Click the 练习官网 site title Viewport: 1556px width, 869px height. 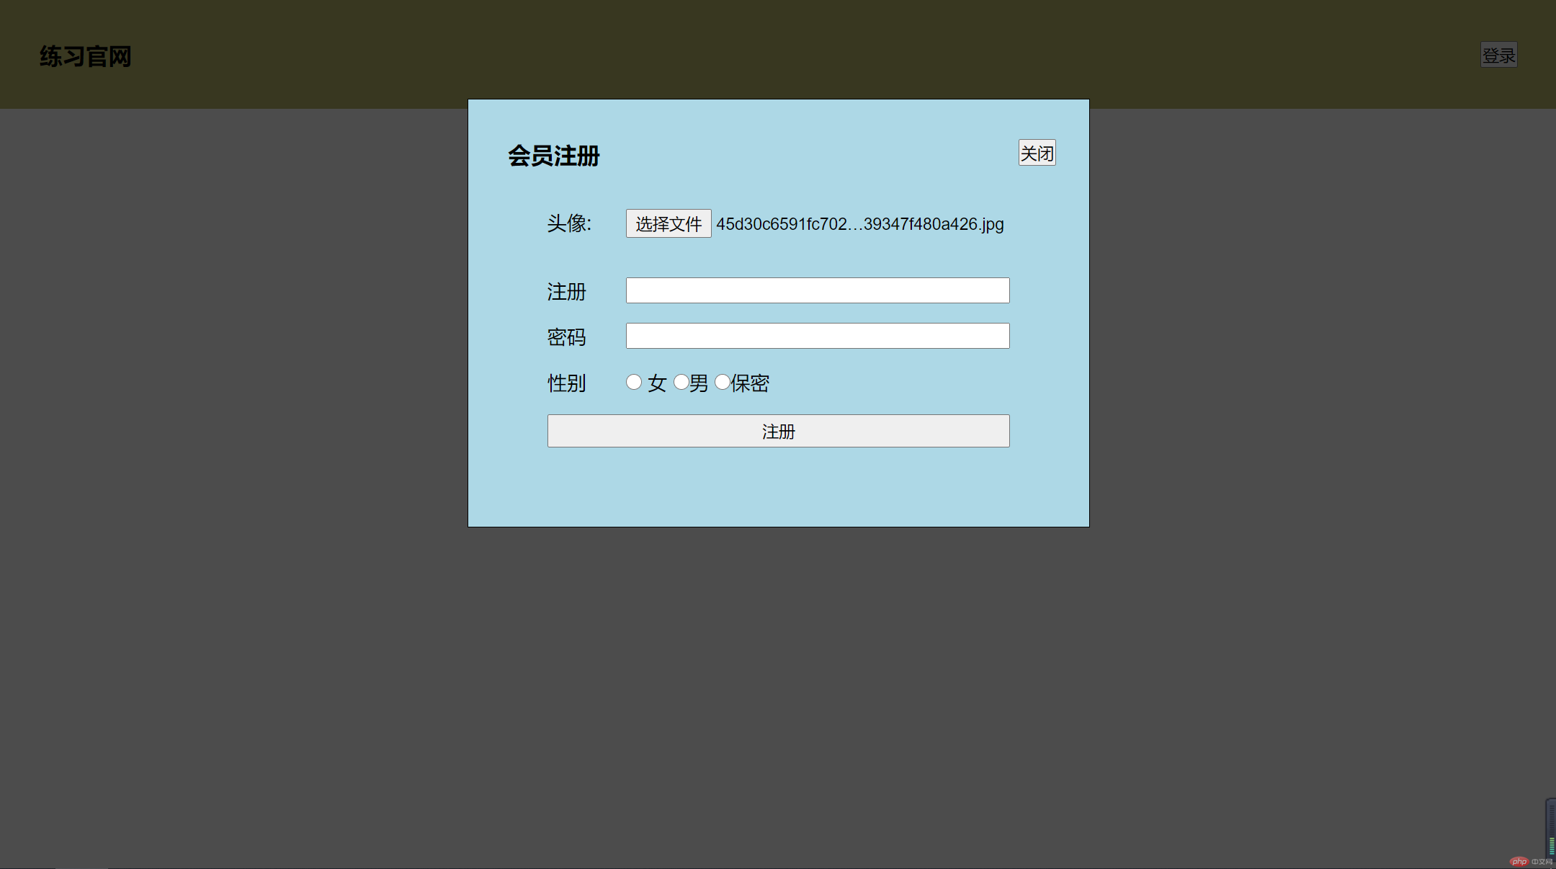(86, 56)
